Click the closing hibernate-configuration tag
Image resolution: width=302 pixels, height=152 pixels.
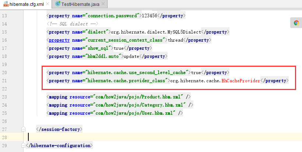pyautogui.click(x=59, y=145)
